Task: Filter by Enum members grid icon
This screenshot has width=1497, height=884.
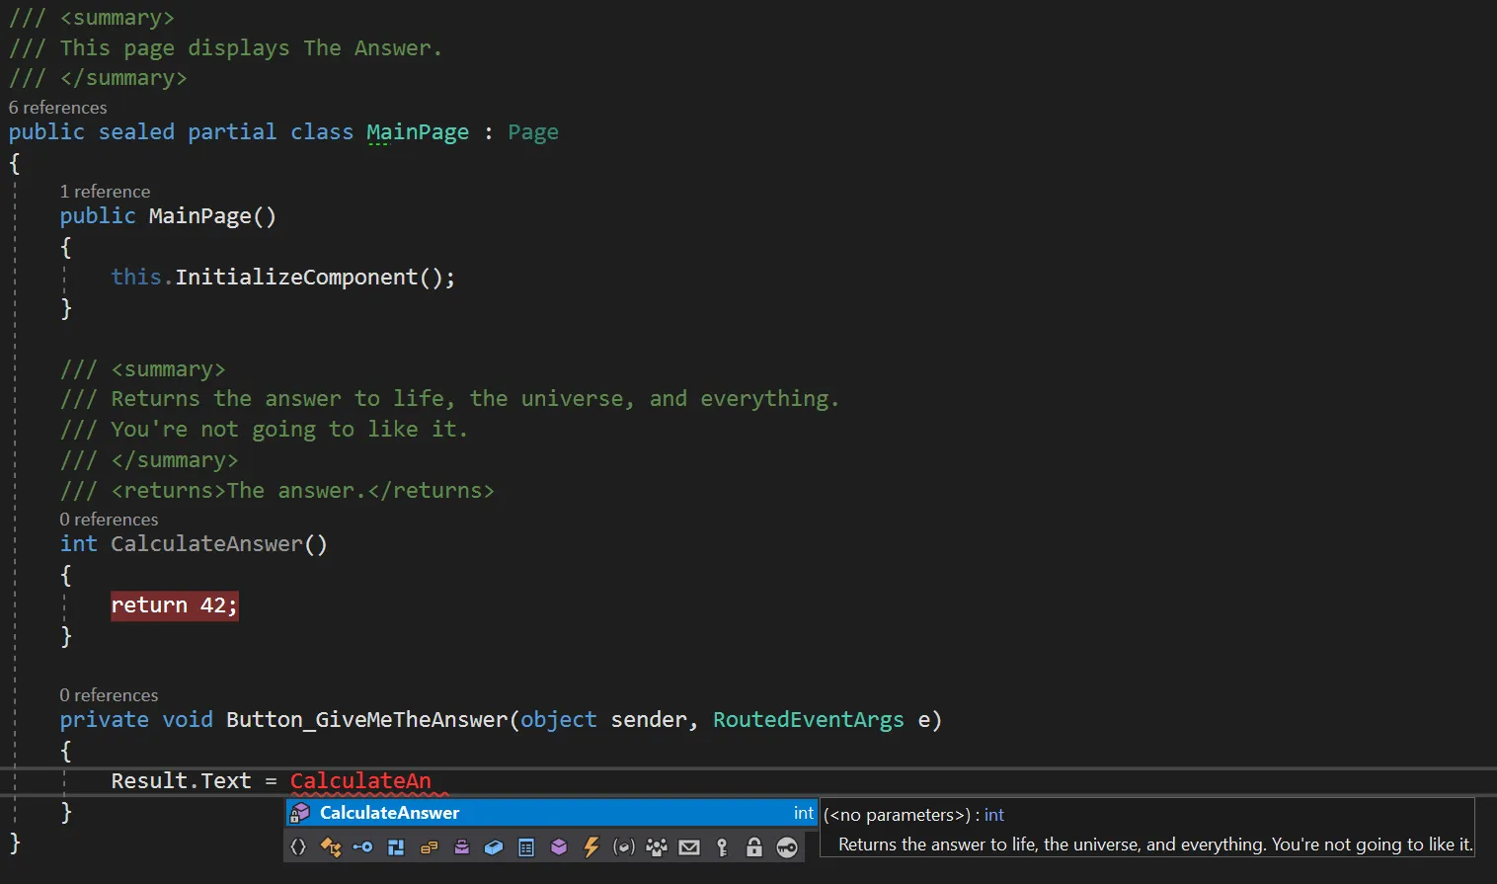Action: (526, 846)
